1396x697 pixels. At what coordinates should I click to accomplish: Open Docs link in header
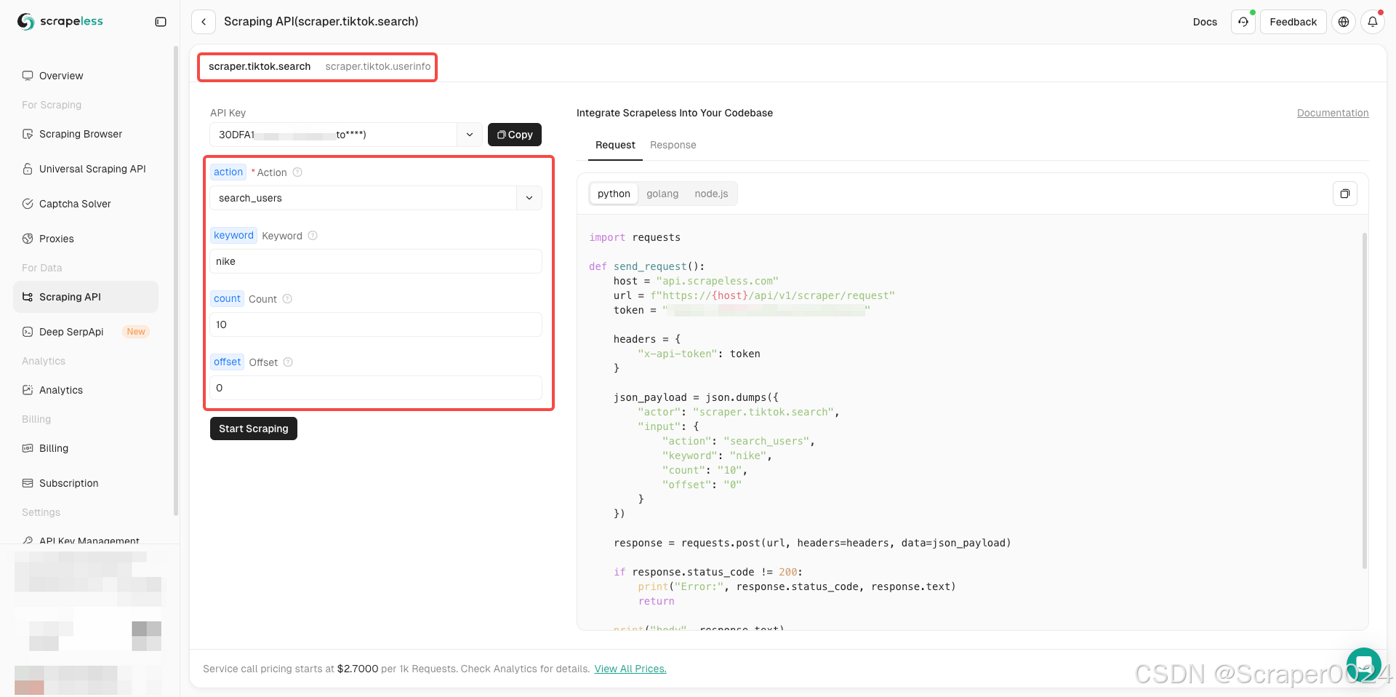1205,22
